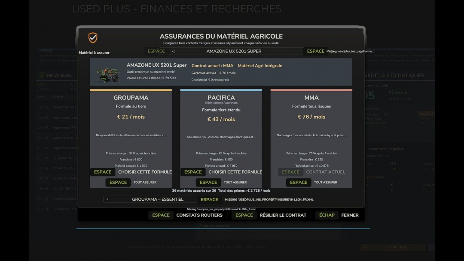464x261 pixels.
Task: Select 'Agrimanutention' row in background list
Action: point(57,118)
